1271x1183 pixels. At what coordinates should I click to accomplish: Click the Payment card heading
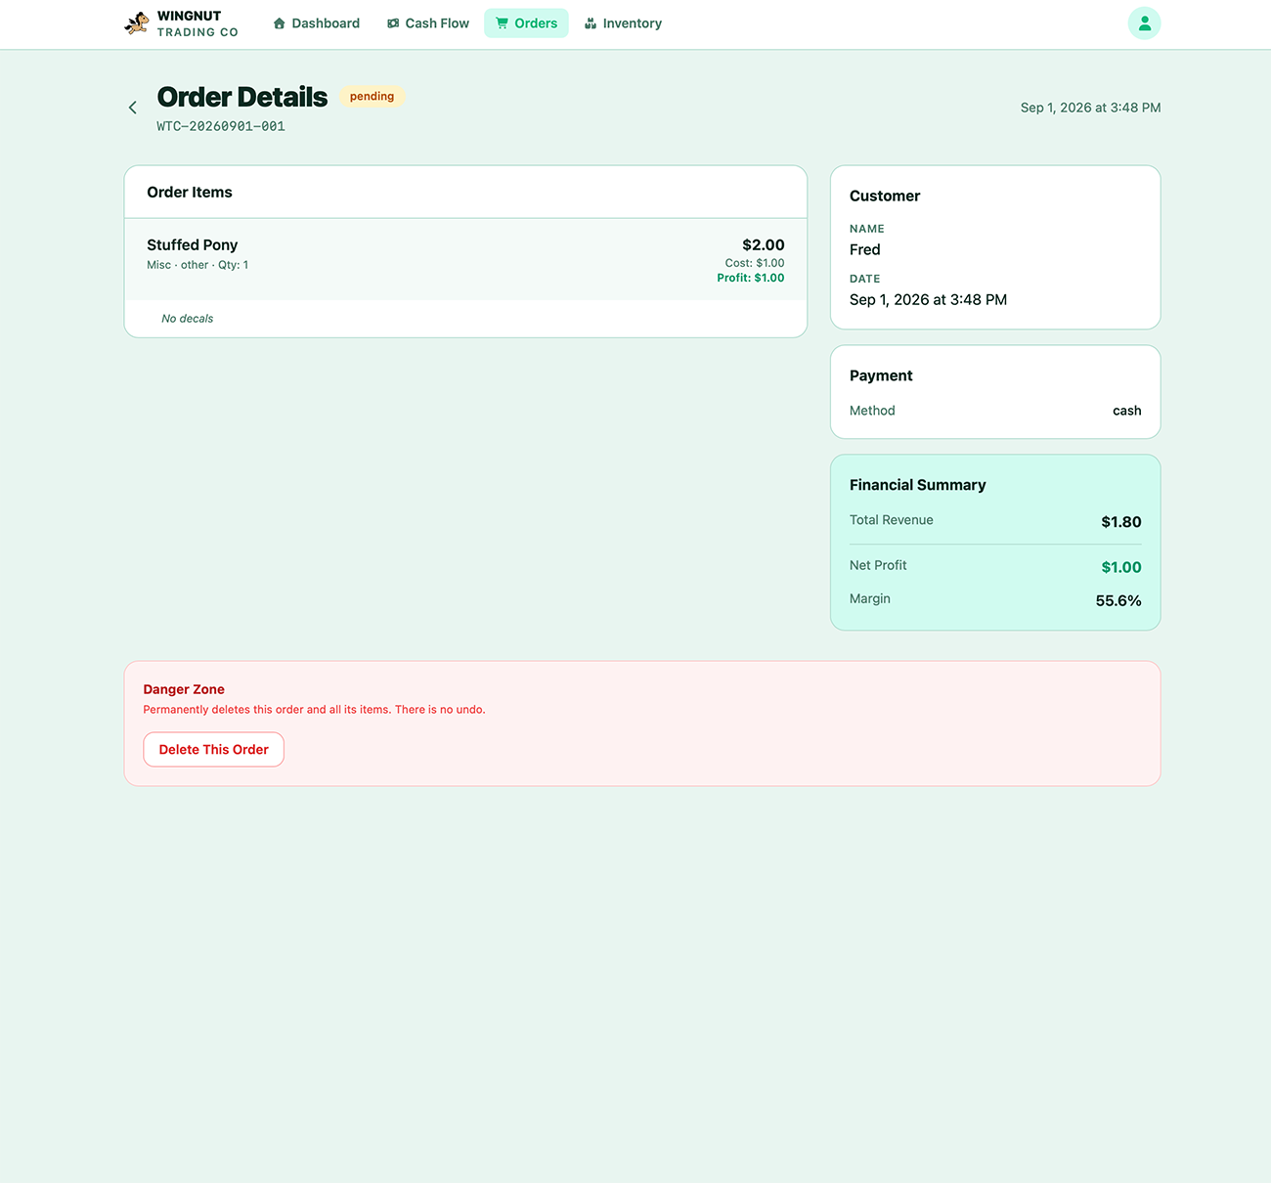pyautogui.click(x=881, y=375)
